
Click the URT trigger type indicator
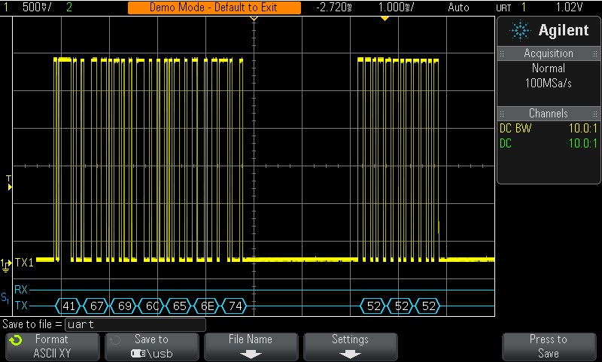click(x=503, y=8)
